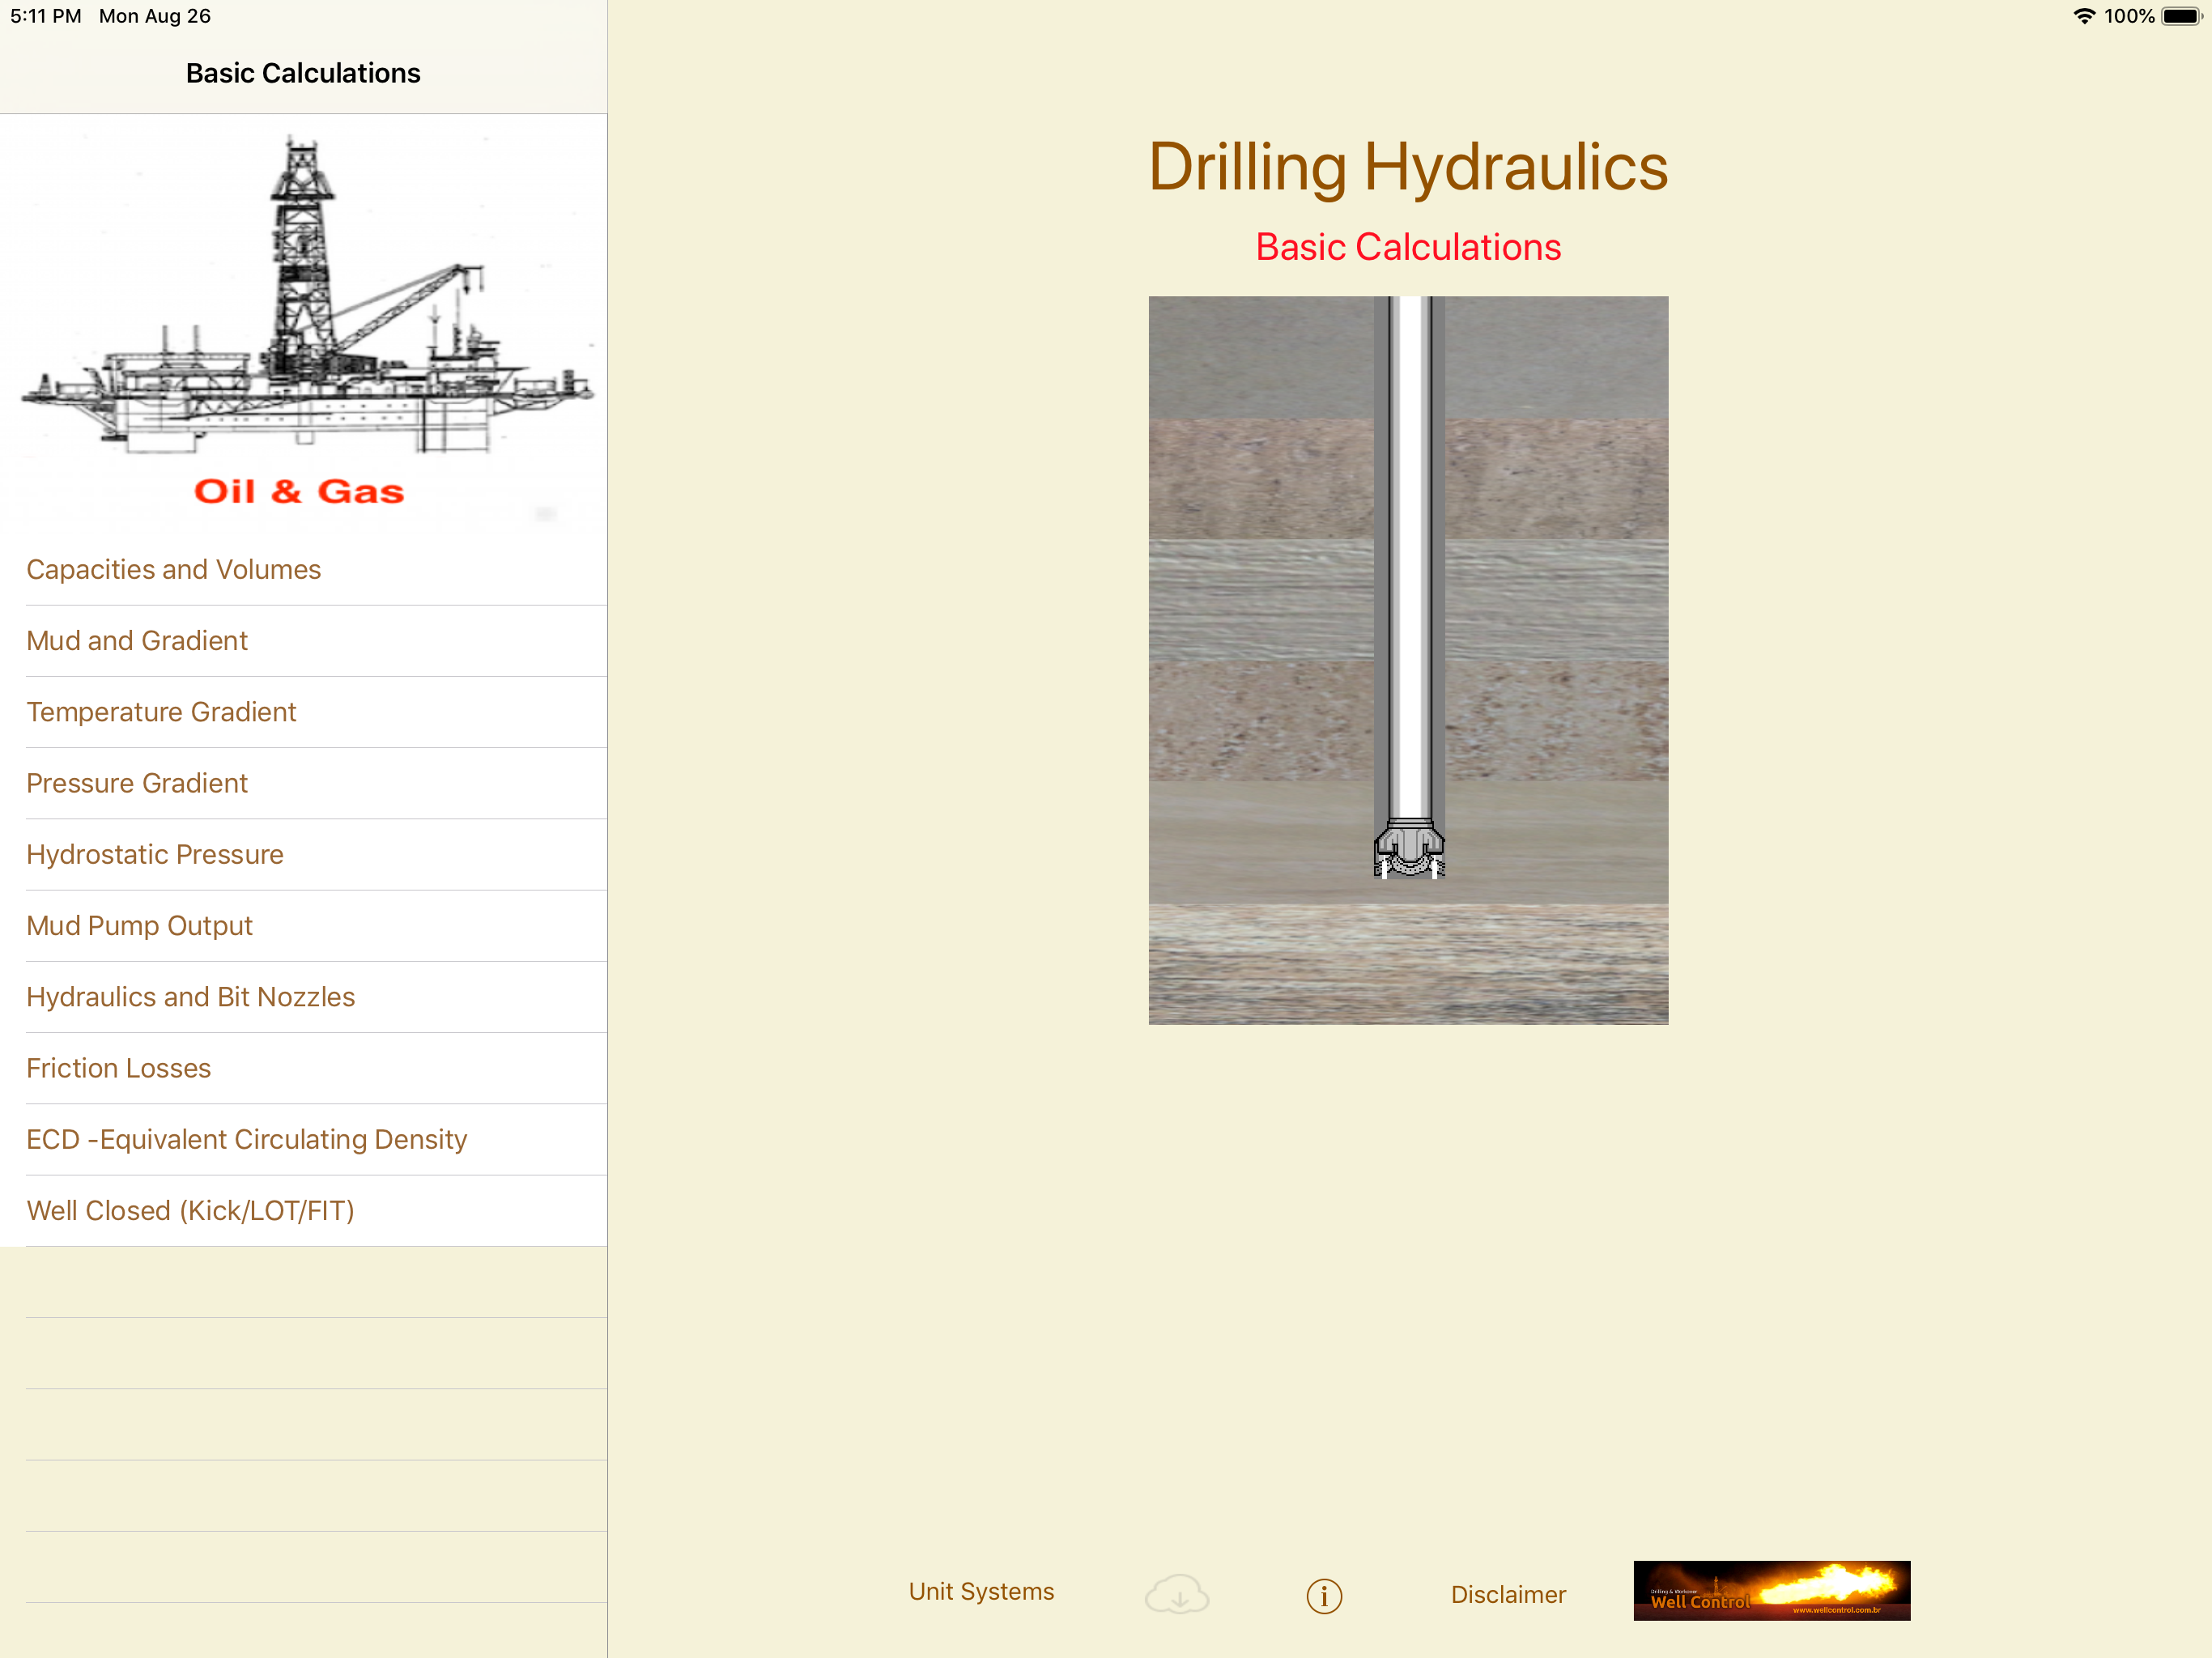Tap the oil rig illustration
This screenshot has width=2212, height=1658.
[303, 300]
